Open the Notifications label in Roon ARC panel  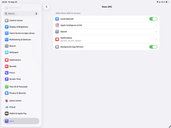point(66,38)
